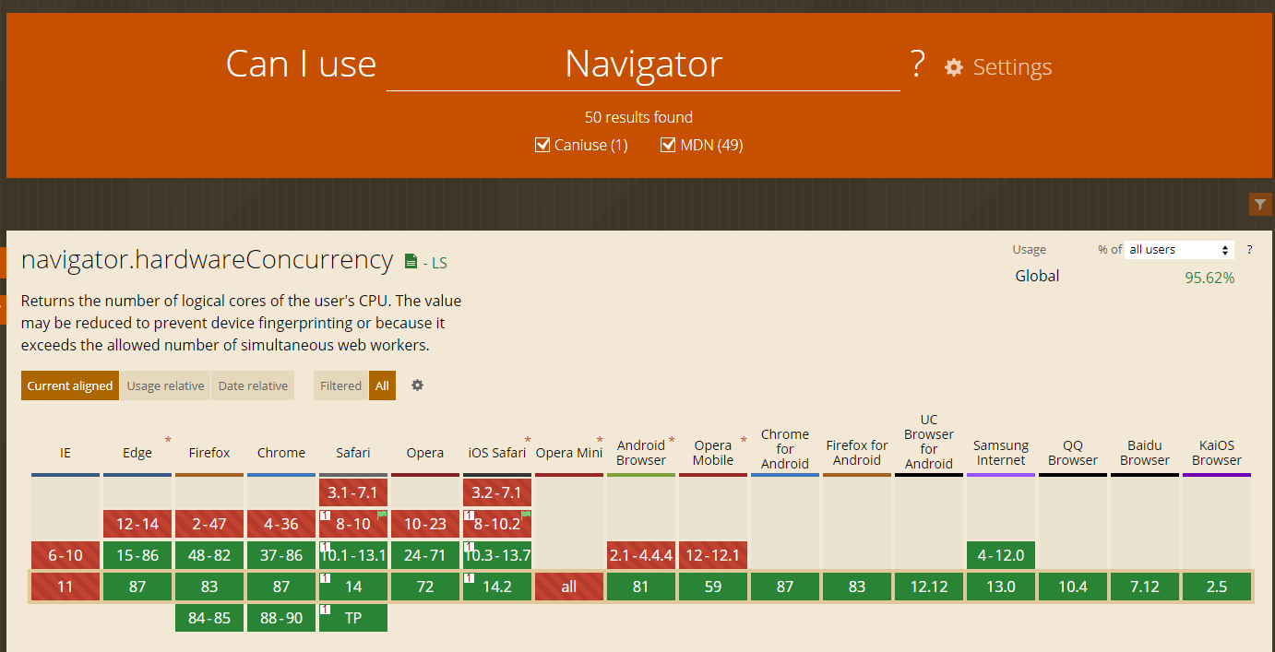Select UC Browser 12.12 cell

pos(929,587)
